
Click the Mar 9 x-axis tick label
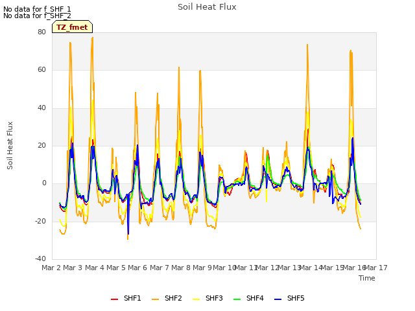click(x=202, y=268)
